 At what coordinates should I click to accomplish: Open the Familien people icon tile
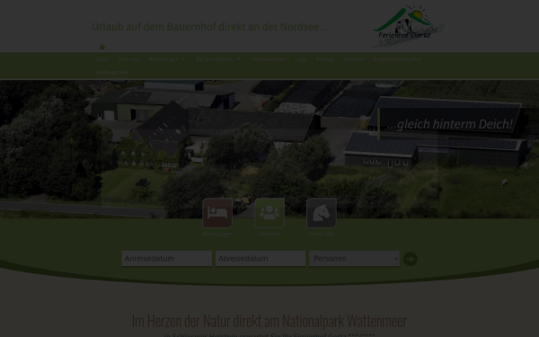(x=269, y=213)
